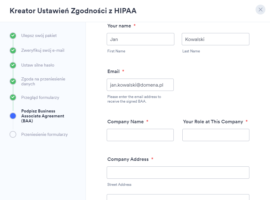Image resolution: width=270 pixels, height=200 pixels.
Task: Jump to the Przeniesienie formularzy step
Action: click(x=44, y=134)
